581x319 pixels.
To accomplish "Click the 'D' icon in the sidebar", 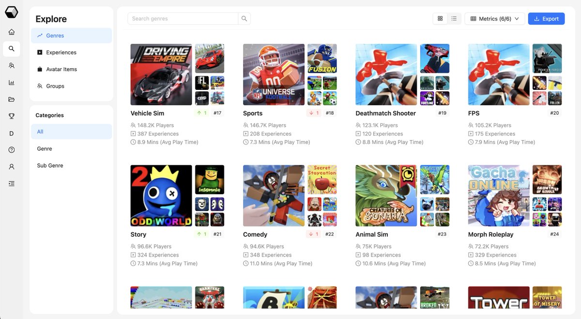I will point(12,133).
